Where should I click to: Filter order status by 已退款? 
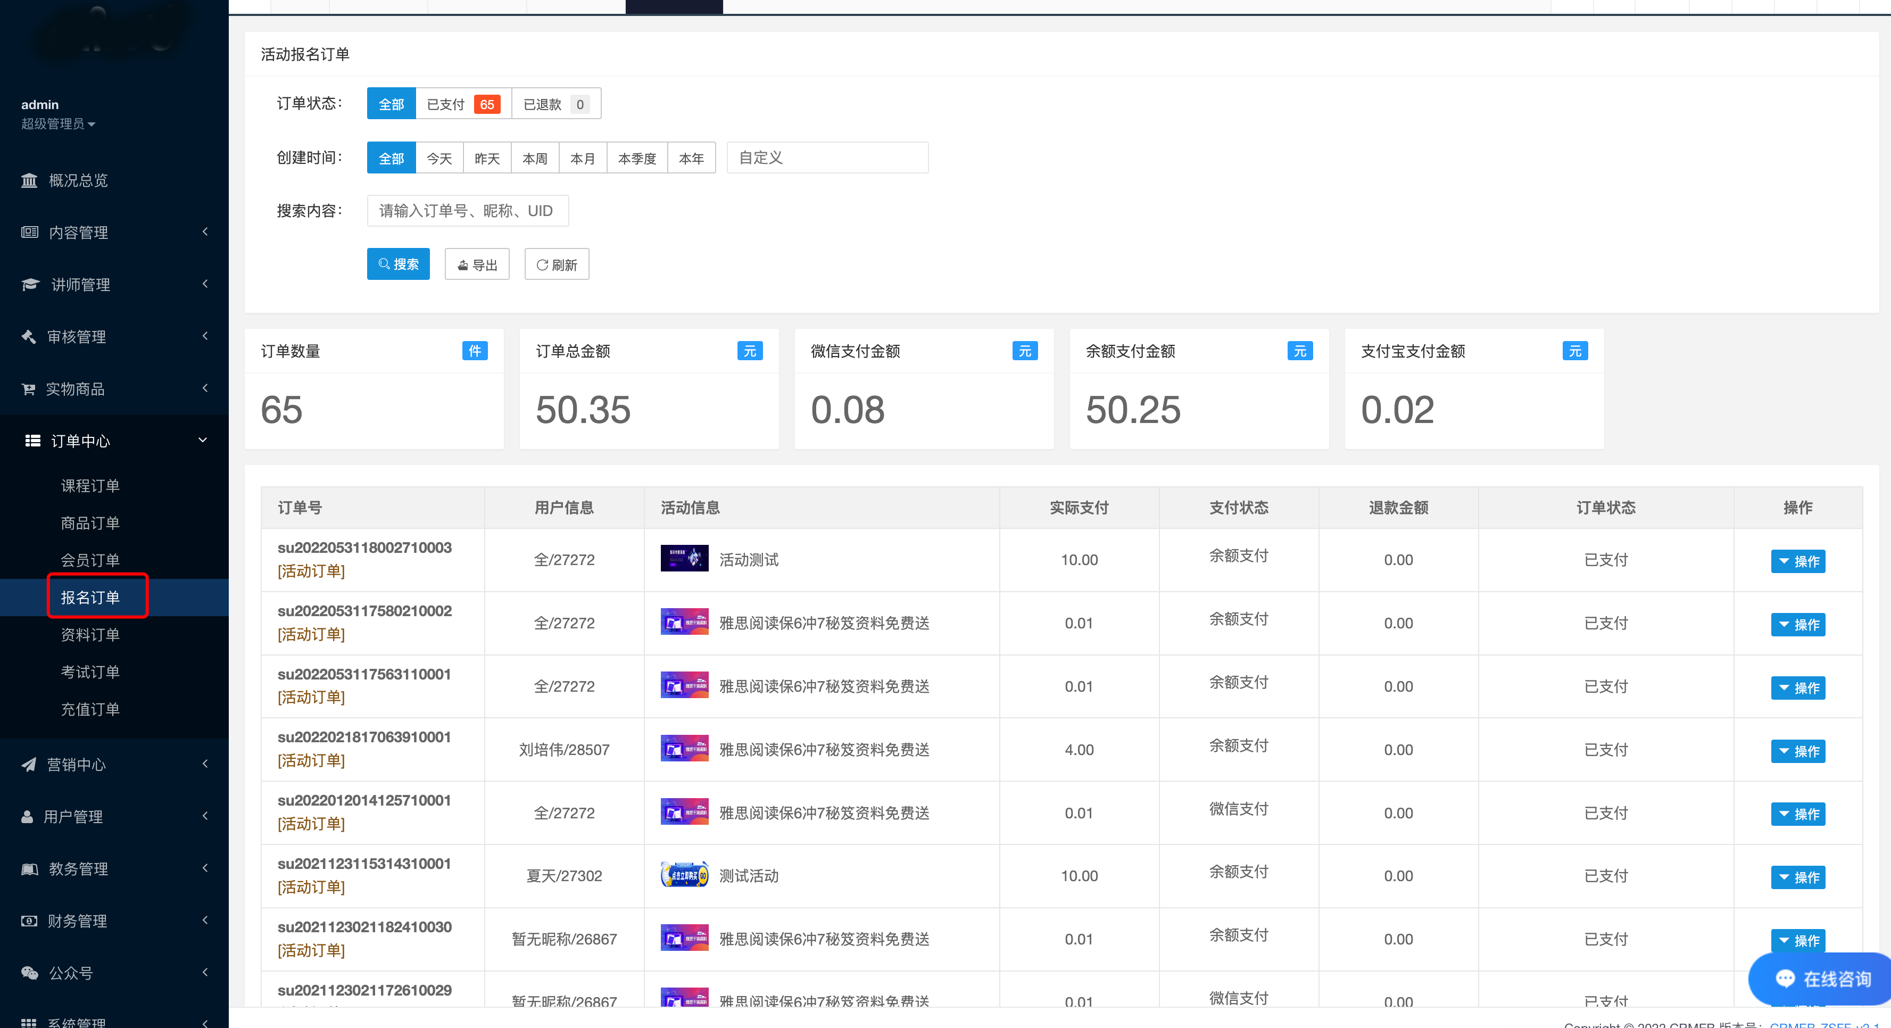tap(555, 104)
